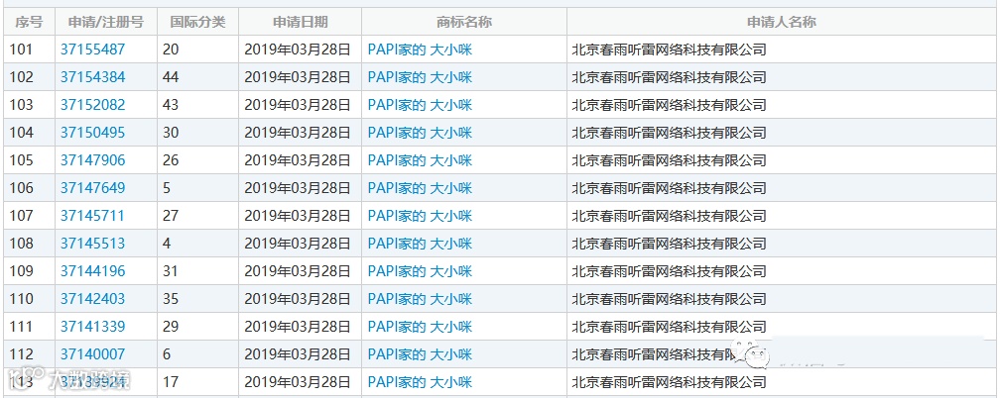The image size is (1000, 398).
Task: Select international class 26 cell in row 105
Action: (197, 159)
